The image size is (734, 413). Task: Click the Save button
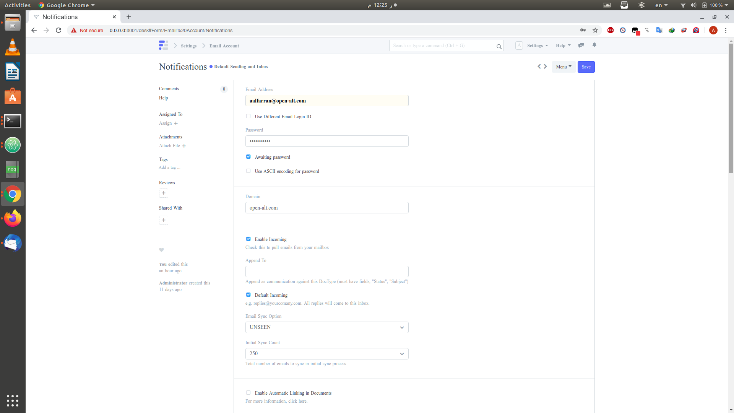pos(586,67)
